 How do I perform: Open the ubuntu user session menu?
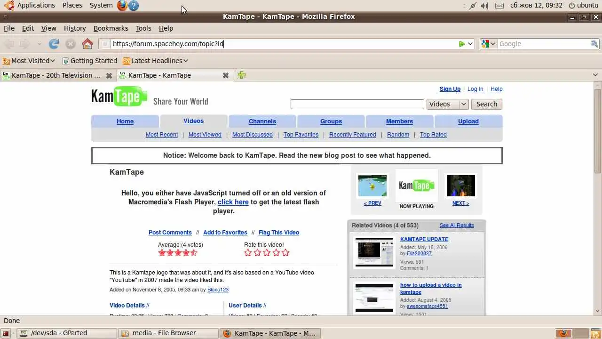(x=583, y=6)
